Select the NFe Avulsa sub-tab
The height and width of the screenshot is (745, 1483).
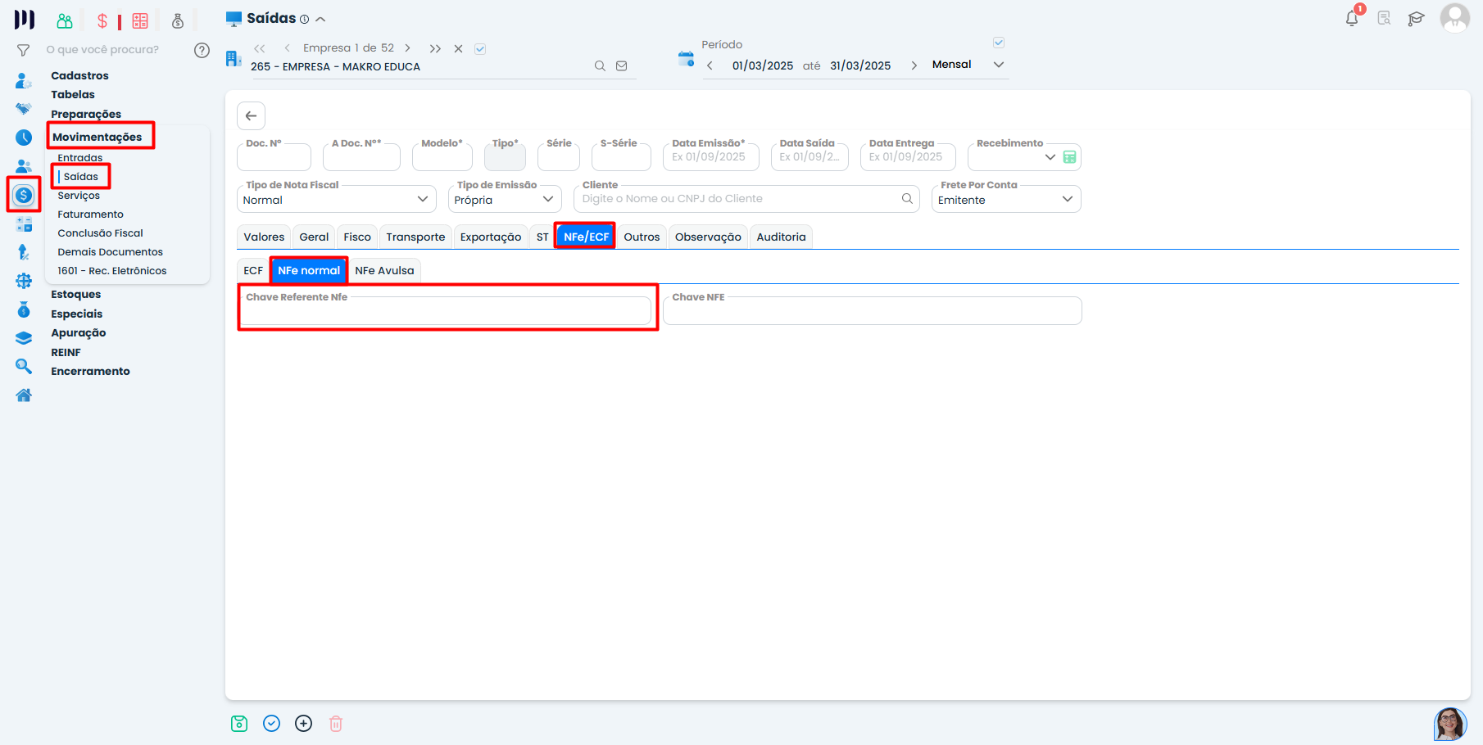coord(384,271)
